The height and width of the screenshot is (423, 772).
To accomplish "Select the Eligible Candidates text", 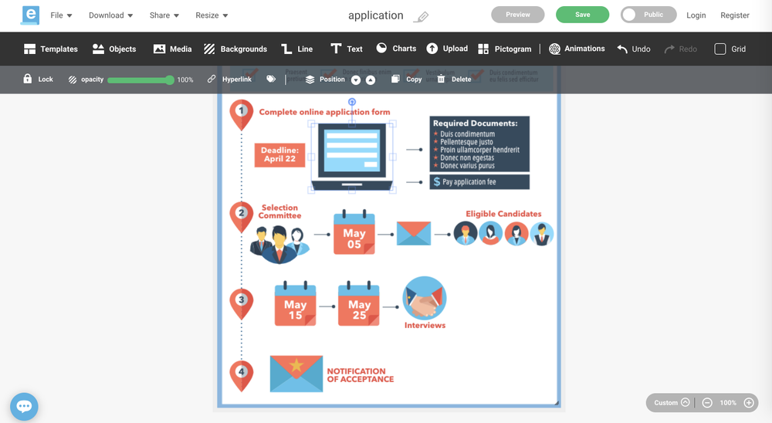I will 503,214.
